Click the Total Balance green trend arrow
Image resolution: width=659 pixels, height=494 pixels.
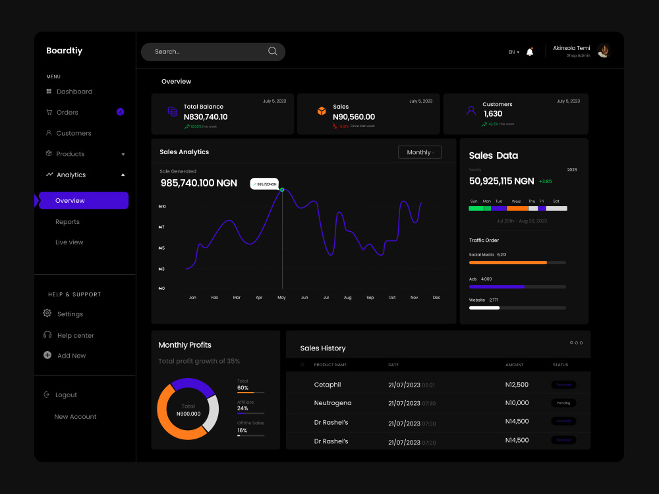click(186, 126)
